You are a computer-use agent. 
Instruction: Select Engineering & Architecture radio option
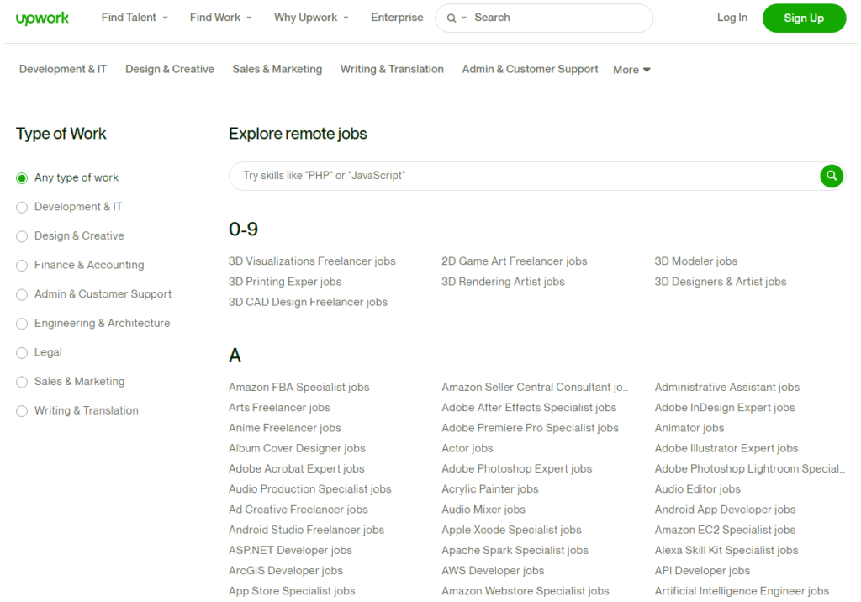pyautogui.click(x=22, y=324)
